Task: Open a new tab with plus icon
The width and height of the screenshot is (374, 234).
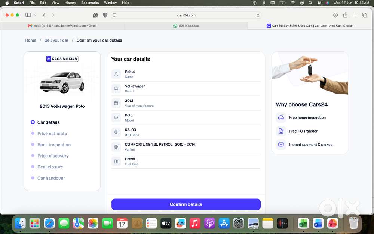Action: tap(355, 15)
